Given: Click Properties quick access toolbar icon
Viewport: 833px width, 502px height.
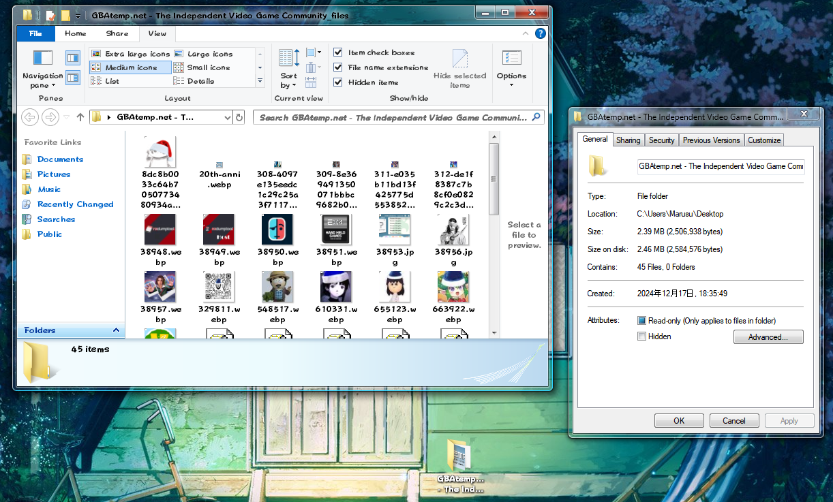Looking at the screenshot, I should click(50, 14).
